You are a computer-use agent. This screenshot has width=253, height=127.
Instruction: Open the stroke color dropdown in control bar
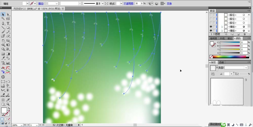pos(35,3)
